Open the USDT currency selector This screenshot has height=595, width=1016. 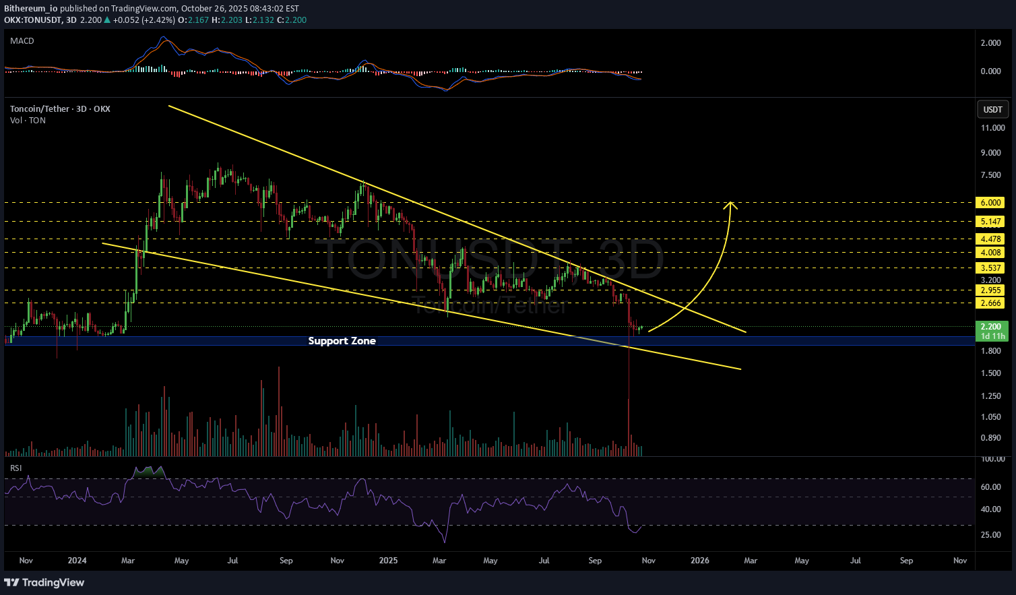pyautogui.click(x=992, y=109)
